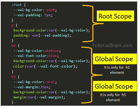Click the '--val-font-color:blue;' declaration

click(36, 56)
